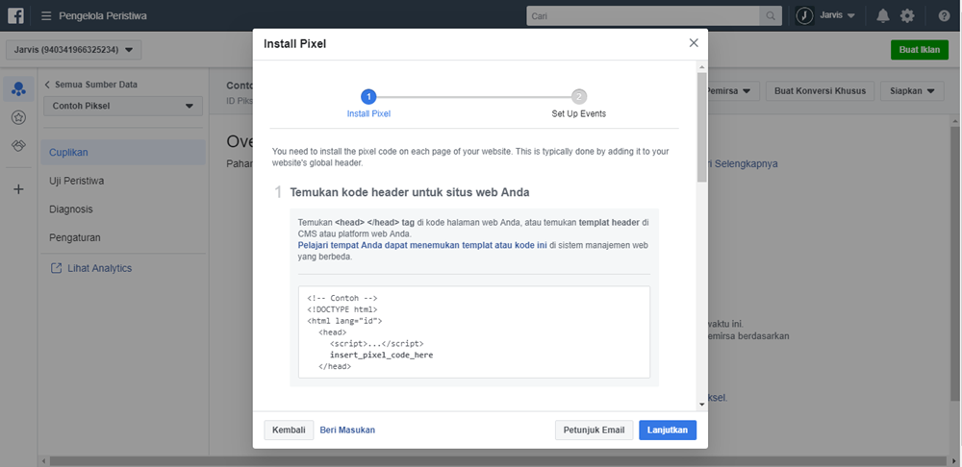Screen dimensions: 962x467
Task: Click the Petunjuk Email button
Action: click(594, 430)
